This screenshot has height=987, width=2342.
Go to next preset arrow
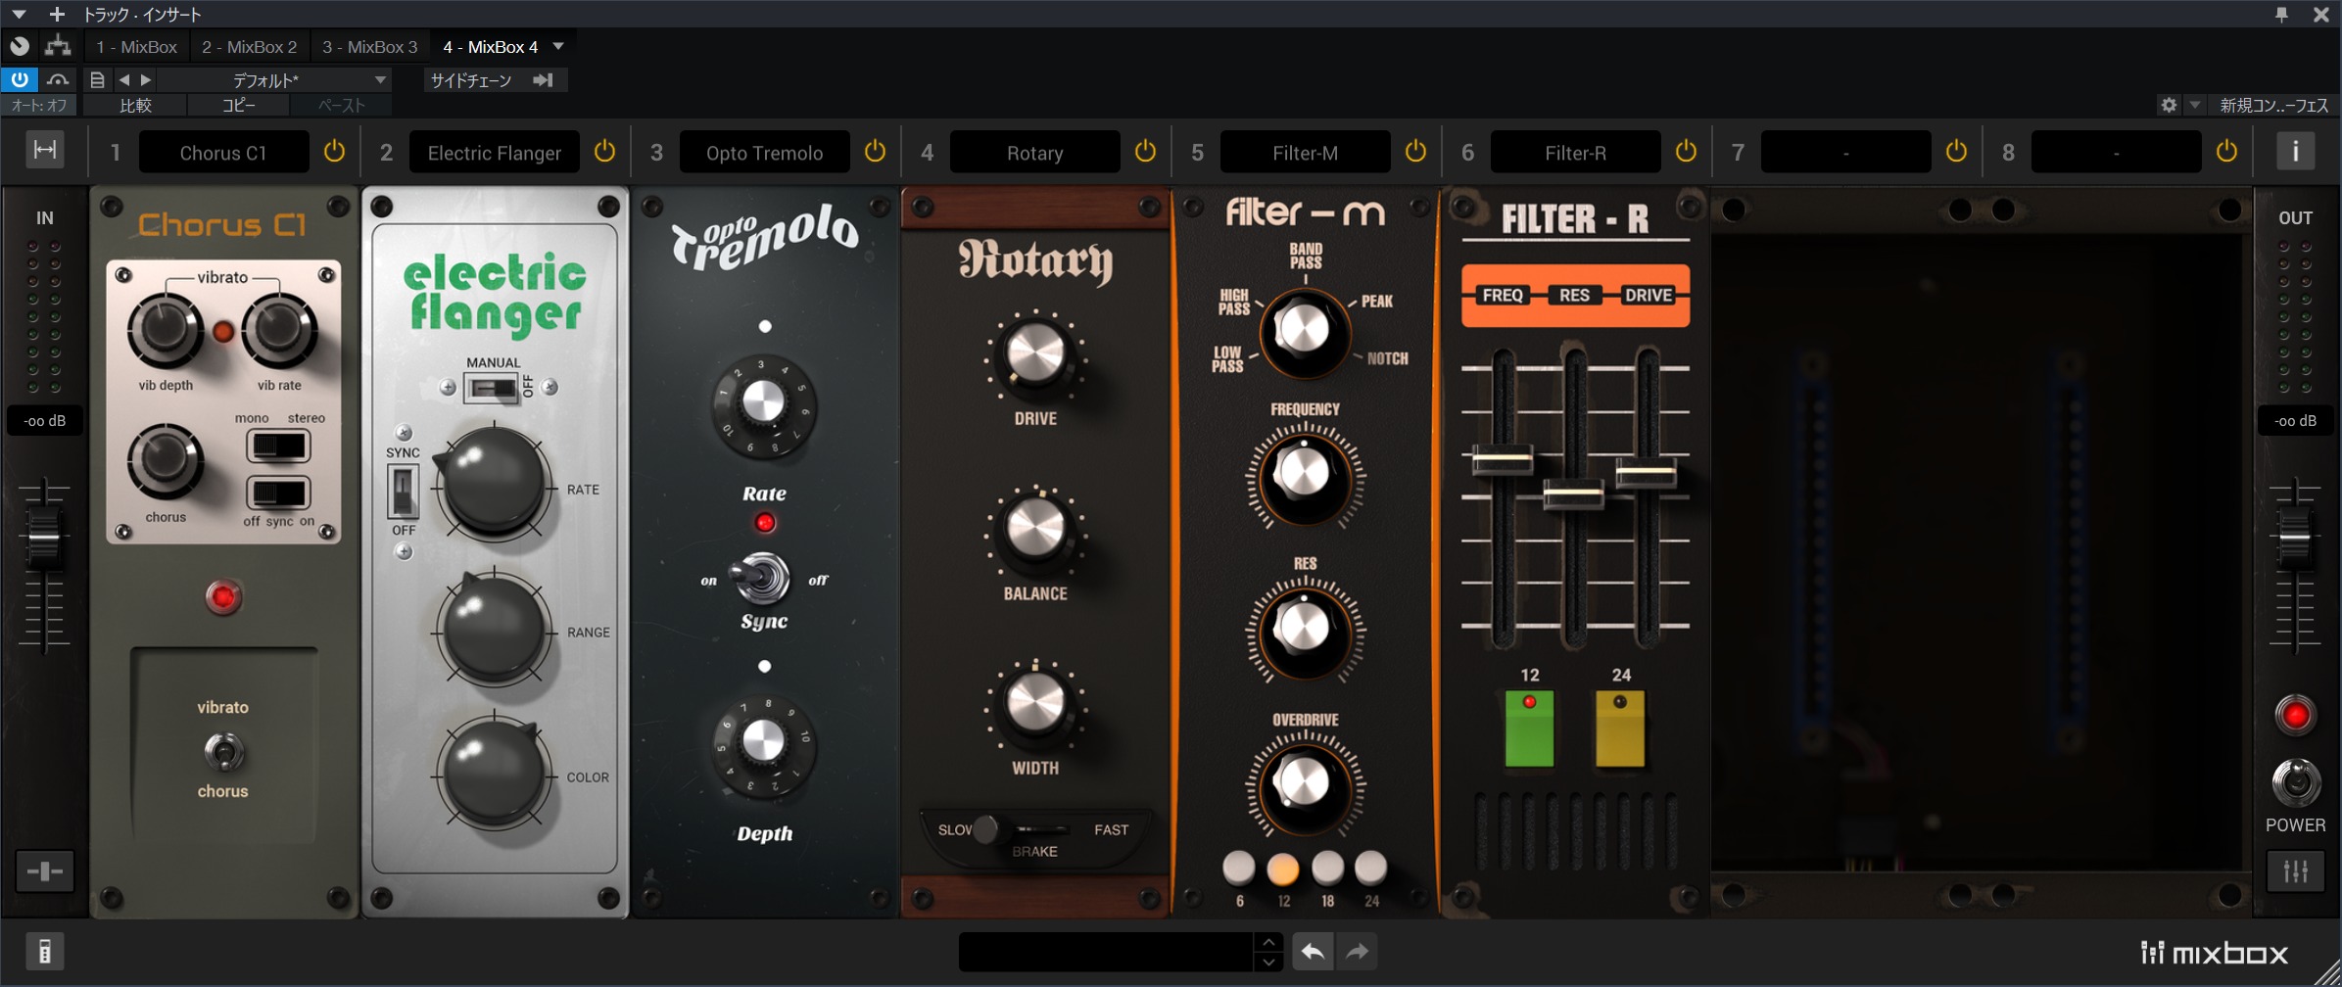(x=146, y=79)
